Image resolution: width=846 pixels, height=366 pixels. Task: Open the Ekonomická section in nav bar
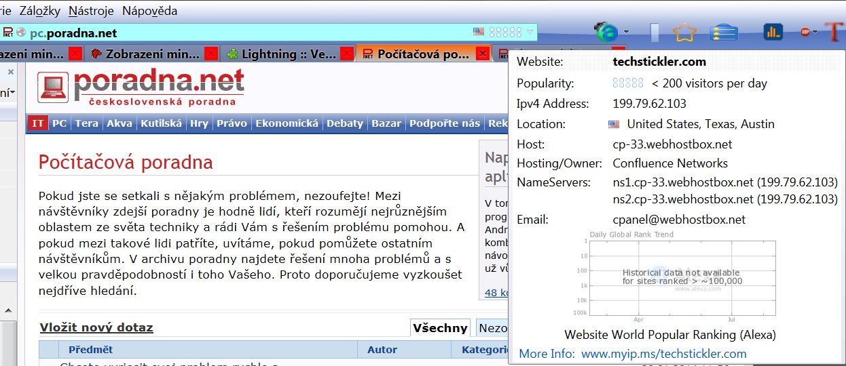point(287,123)
